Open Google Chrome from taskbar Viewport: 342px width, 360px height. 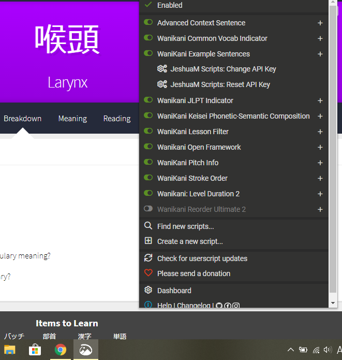[61, 350]
